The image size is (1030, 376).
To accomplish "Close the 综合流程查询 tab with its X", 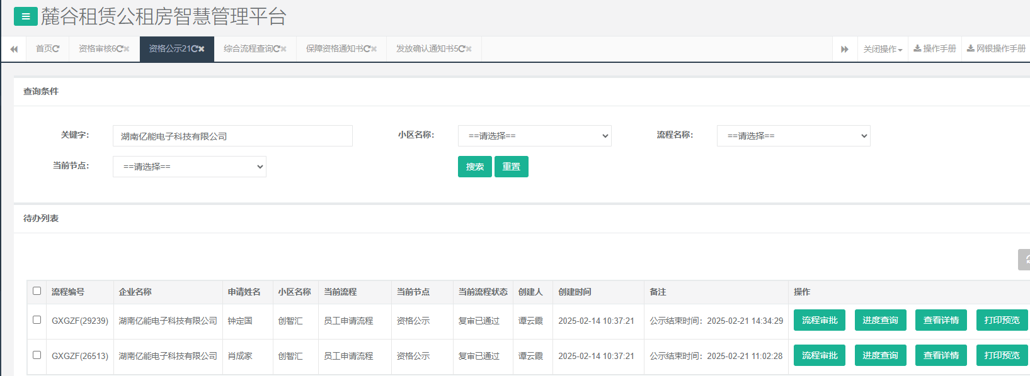I will tap(283, 49).
